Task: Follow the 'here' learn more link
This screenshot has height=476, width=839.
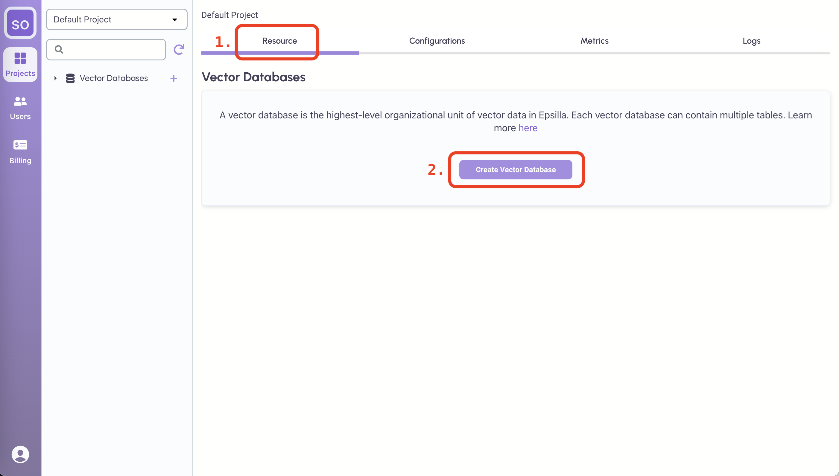Action: pos(528,128)
